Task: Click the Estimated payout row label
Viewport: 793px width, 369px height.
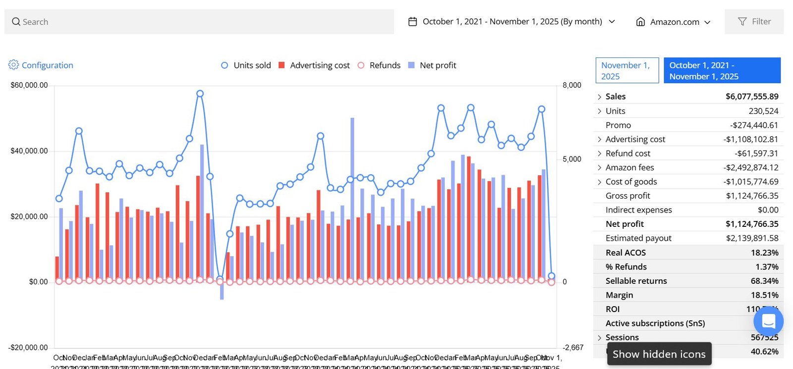Action: [638, 238]
